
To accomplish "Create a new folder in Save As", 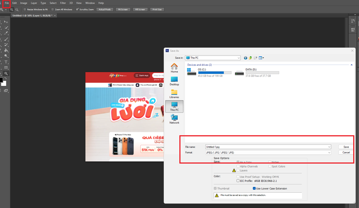I will click(x=255, y=58).
